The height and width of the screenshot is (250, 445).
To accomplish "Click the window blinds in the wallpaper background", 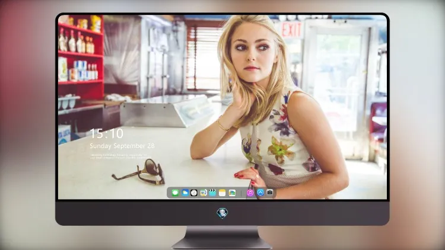I will tap(204, 58).
